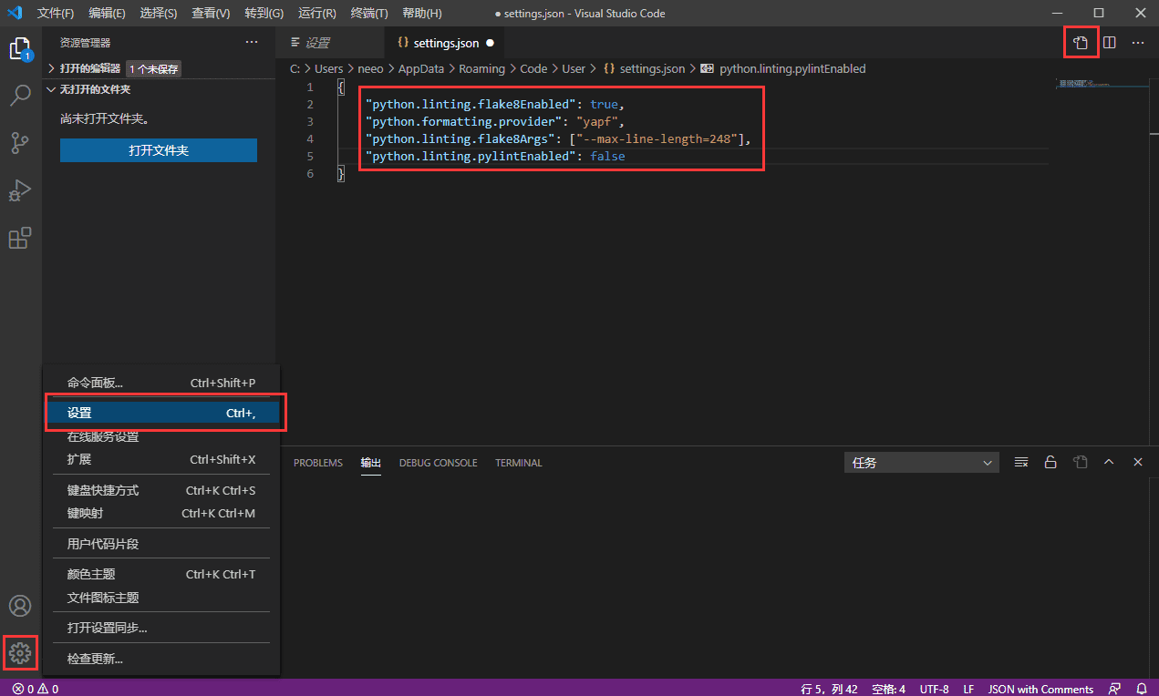Click the minimap preview in editor
Viewport: 1159px width, 696px height.
(1102, 84)
